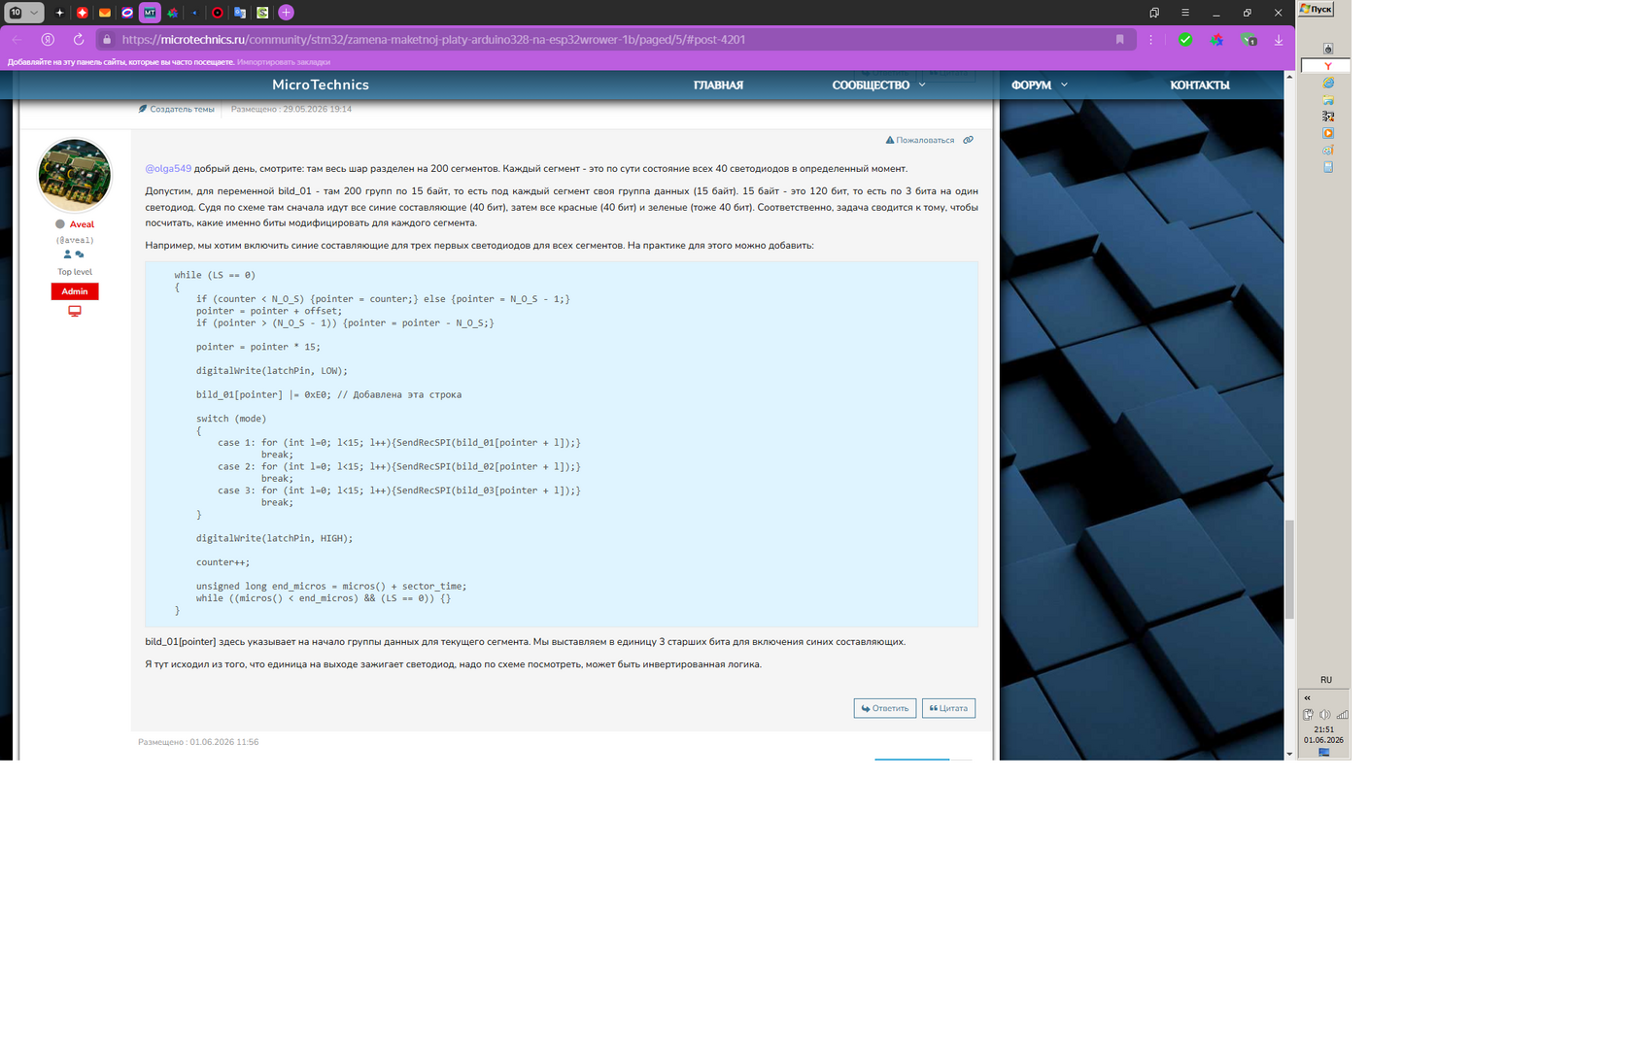Click the page vertical scrollbar thumb
Viewport: 1643px width, 1049px height.
[x=1289, y=569]
